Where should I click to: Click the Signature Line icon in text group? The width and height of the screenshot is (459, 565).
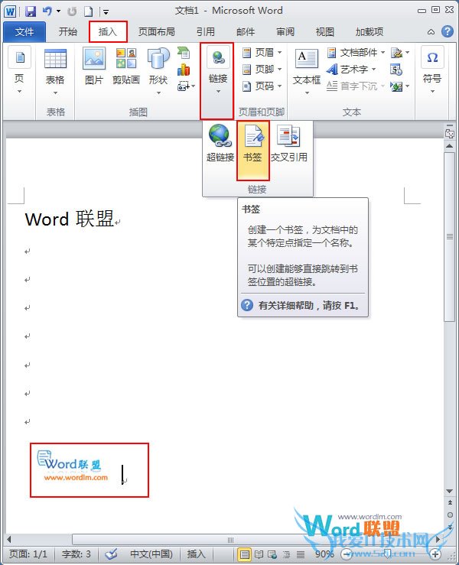[x=396, y=53]
